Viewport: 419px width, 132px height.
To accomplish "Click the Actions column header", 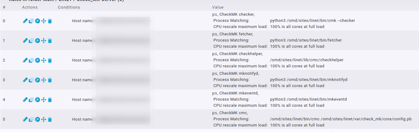I will click(30, 7).
